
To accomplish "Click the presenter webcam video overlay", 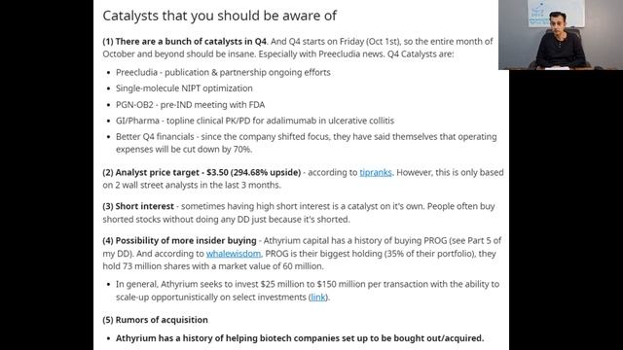I will click(561, 35).
